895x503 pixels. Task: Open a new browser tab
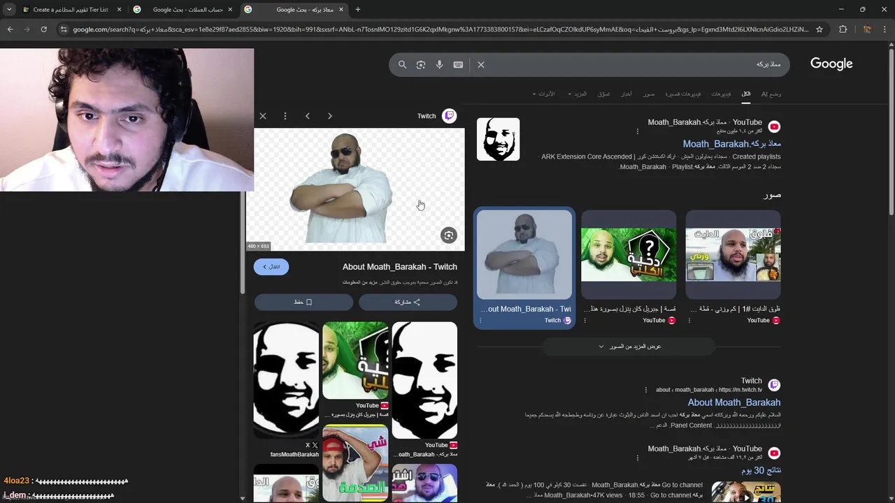tap(358, 10)
